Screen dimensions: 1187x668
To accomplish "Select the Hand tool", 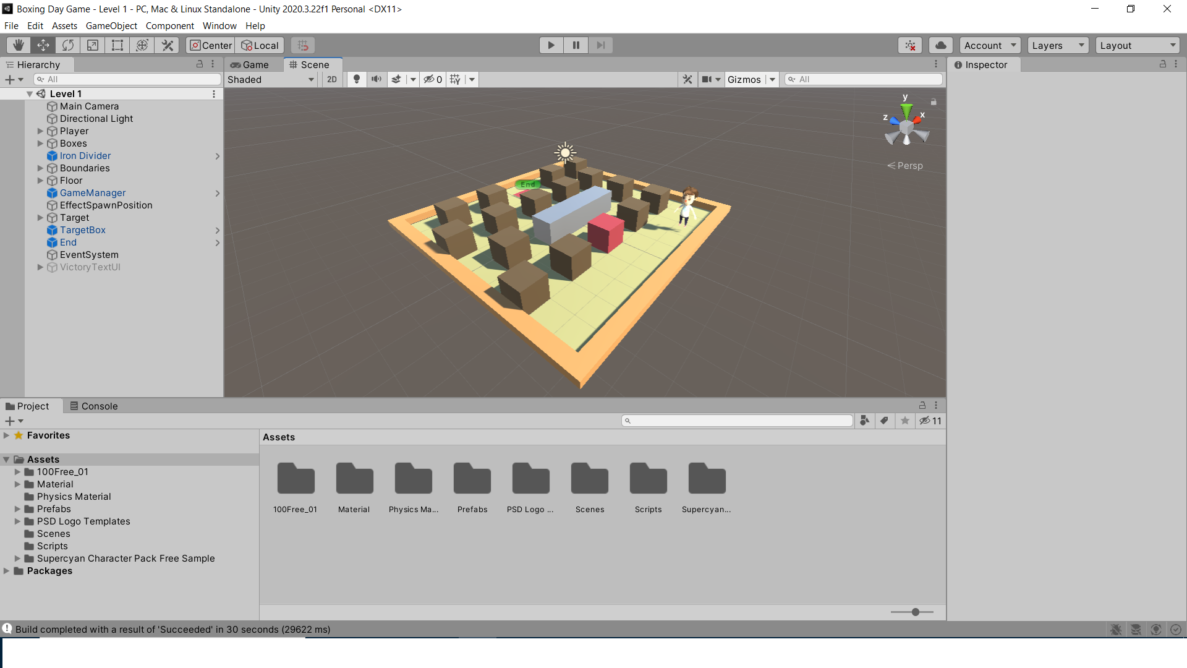I will (x=18, y=45).
